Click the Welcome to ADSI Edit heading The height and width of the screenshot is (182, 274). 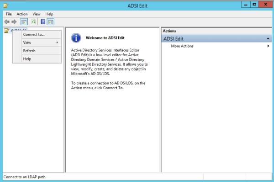105,38
